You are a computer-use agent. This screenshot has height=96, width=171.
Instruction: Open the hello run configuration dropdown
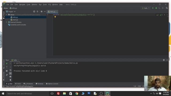[x=146, y=8]
